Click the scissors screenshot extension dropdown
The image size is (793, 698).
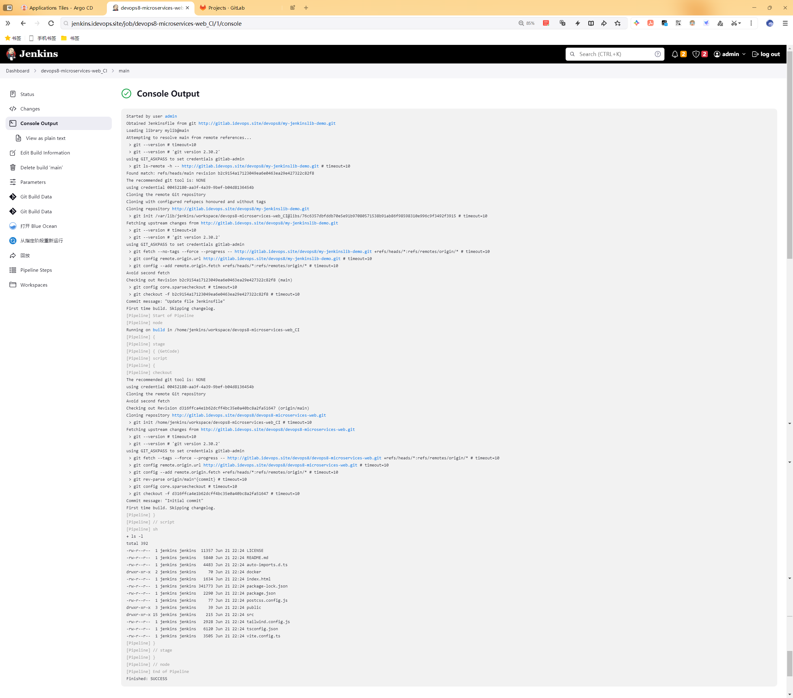coord(736,24)
